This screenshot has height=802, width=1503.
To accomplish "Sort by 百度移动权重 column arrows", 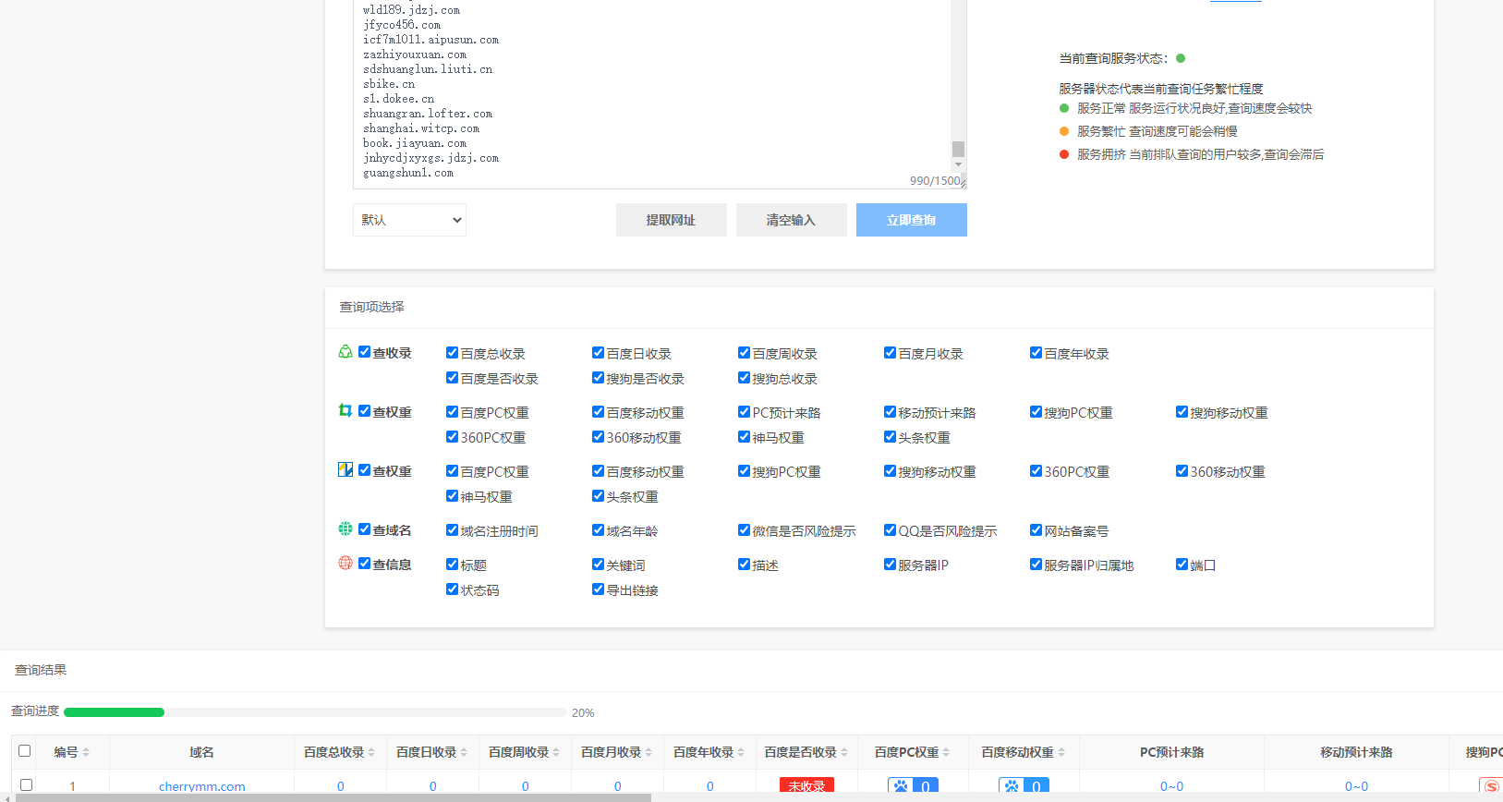I will click(x=1061, y=752).
